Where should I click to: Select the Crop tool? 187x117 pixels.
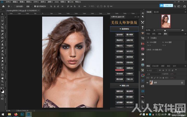tap(2, 27)
